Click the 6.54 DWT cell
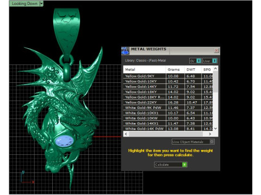 [x=193, y=113]
